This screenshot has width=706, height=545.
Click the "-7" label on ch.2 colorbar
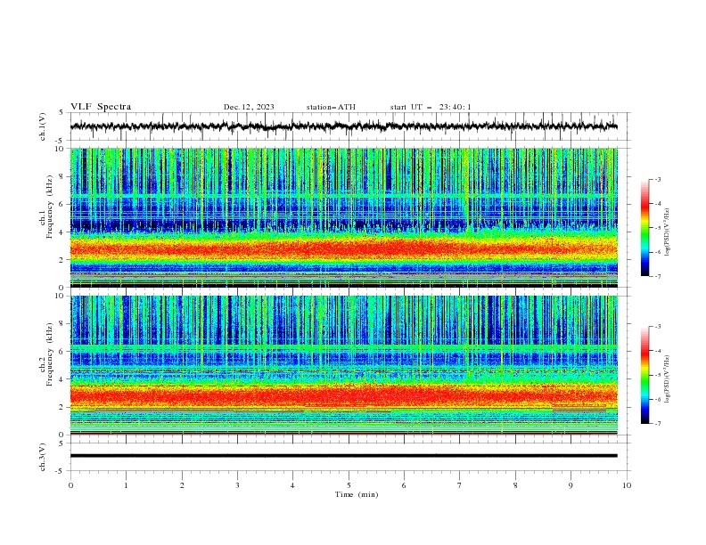[x=658, y=423]
